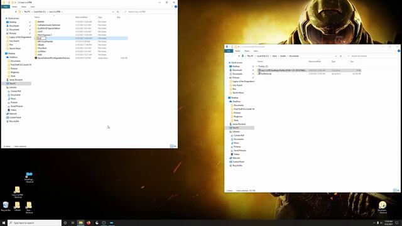Open the View tab in the Lexy's LoTDB window

33,7
